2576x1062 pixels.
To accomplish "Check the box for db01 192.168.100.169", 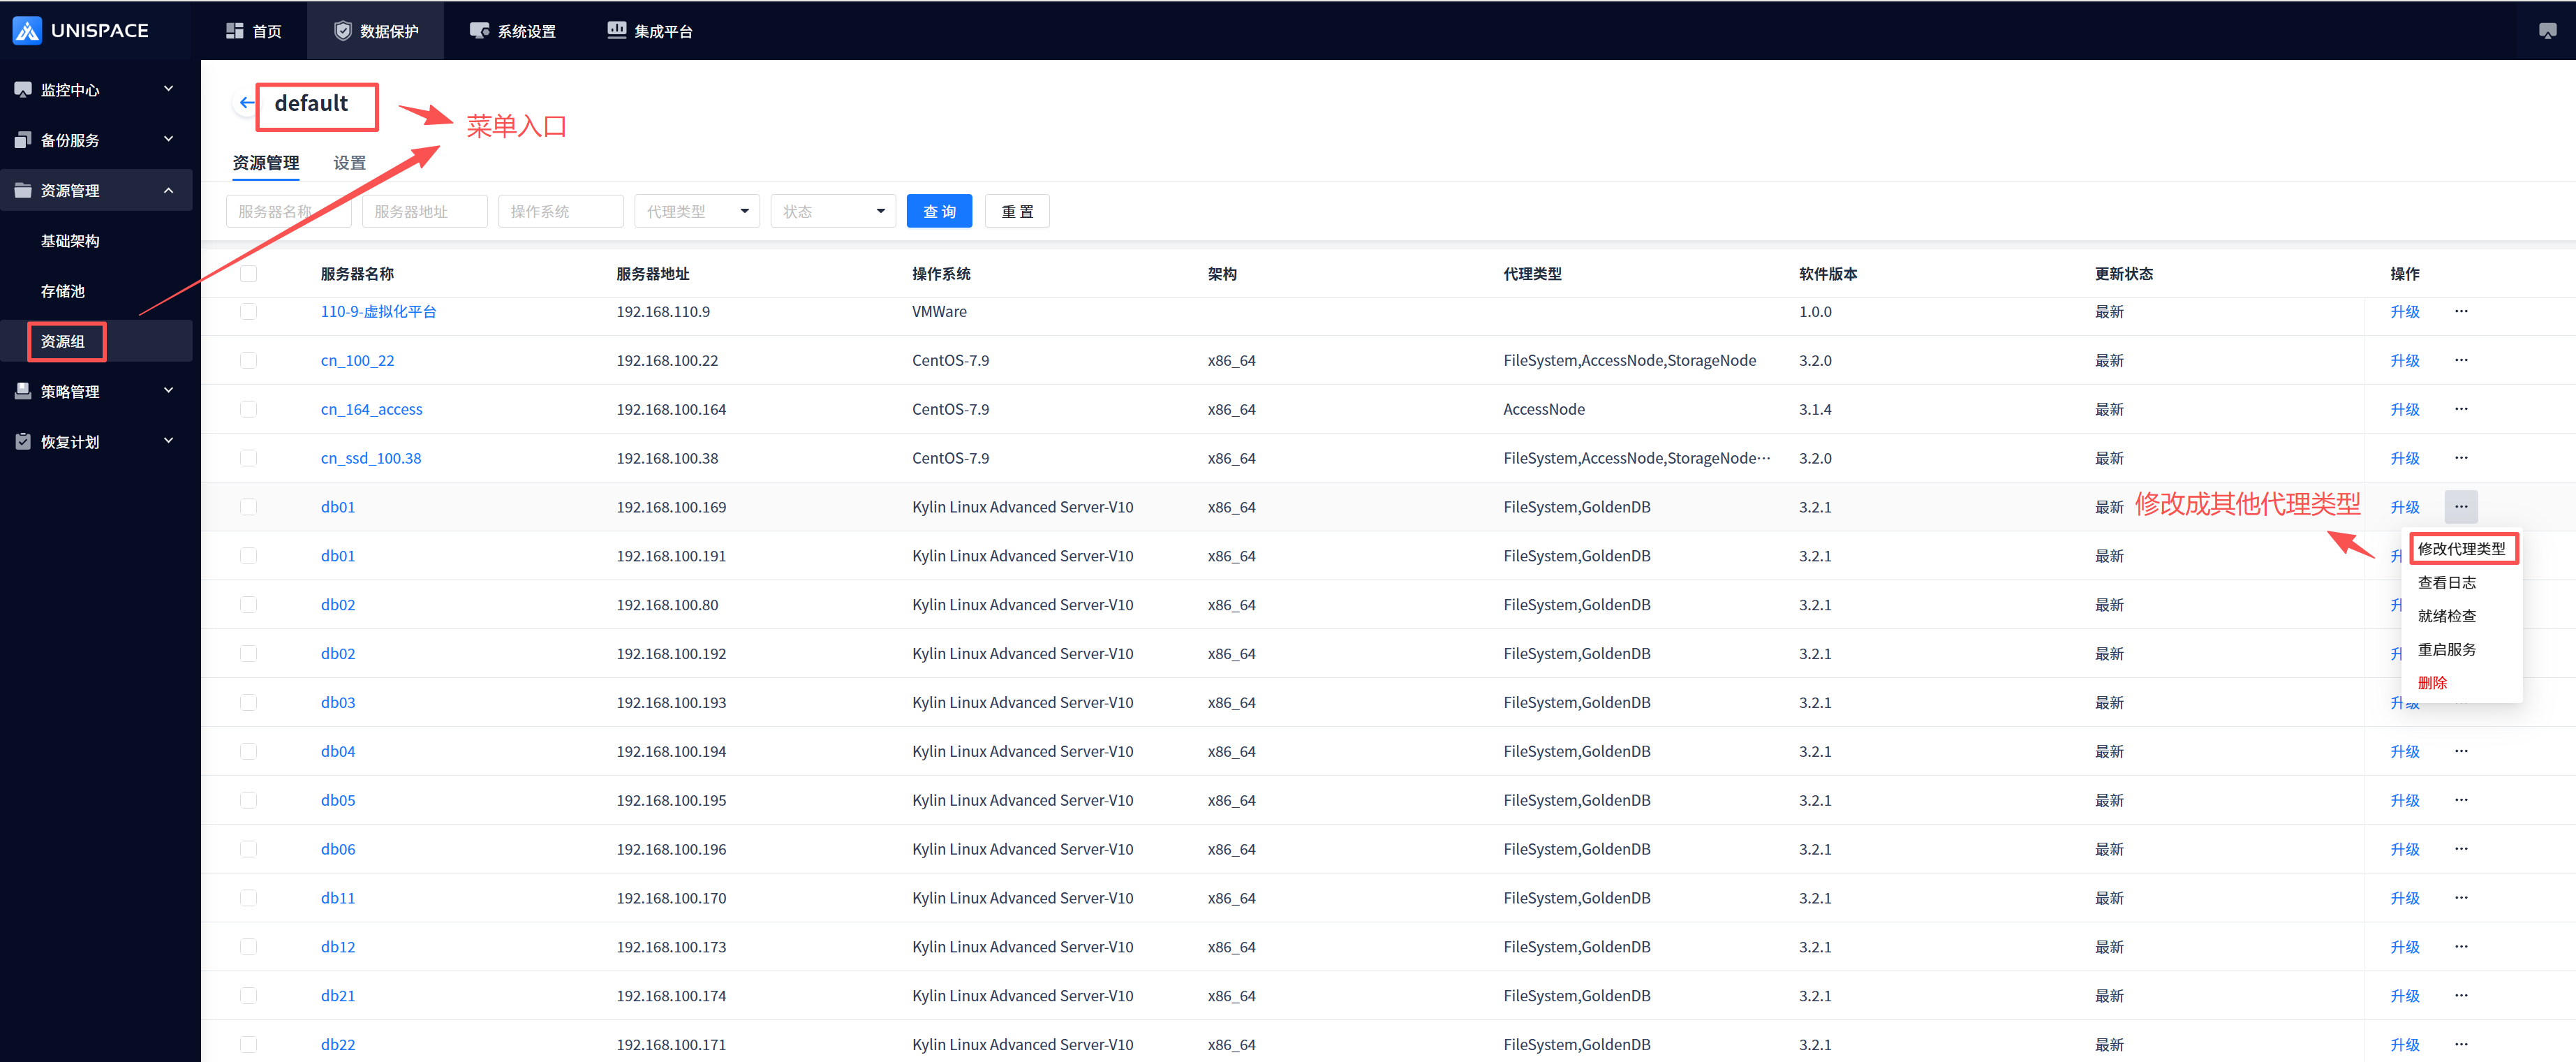I will (249, 507).
